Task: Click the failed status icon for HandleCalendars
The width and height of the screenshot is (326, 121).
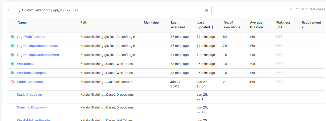Action: pyautogui.click(x=12, y=82)
